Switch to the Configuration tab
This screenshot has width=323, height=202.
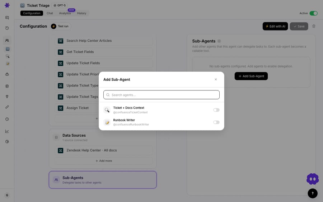pos(32,13)
